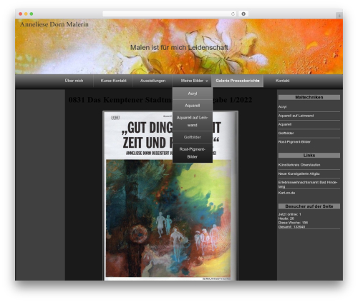Select Rost-Pigment-Bilder in dropdown submenu
Screen dimensions: 358x302
click(193, 153)
